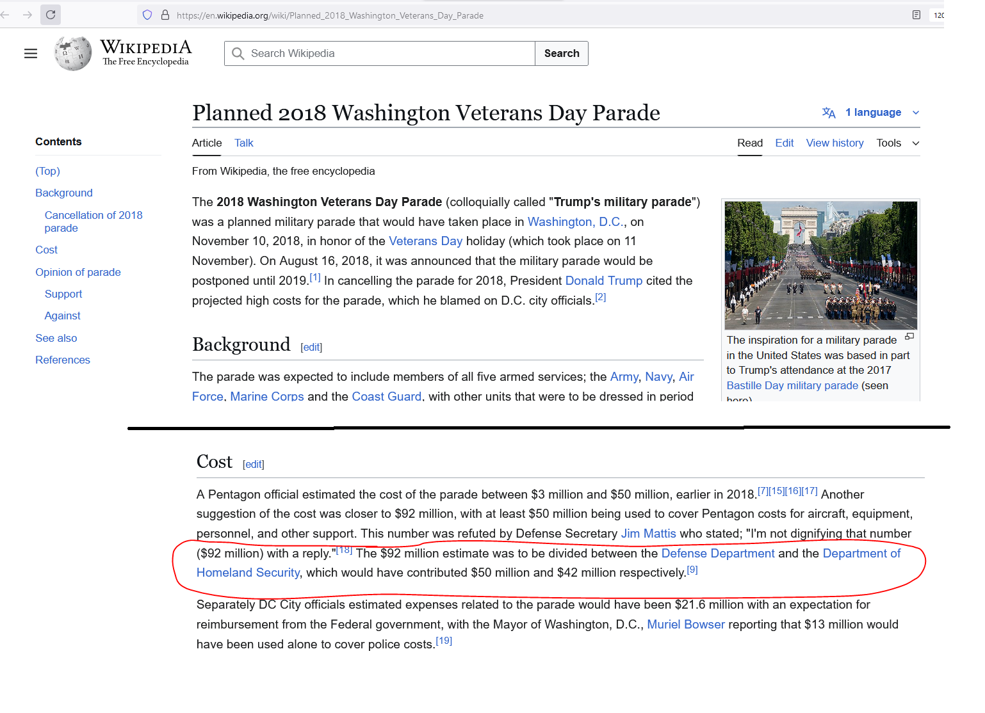The image size is (985, 713).
Task: Click citation [7] superscript
Action: click(763, 491)
